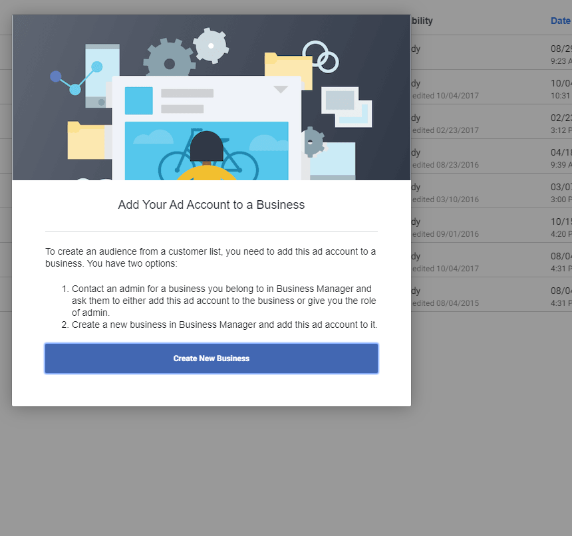The height and width of the screenshot is (536, 572).
Task: Click the 9:23 time in background table
Action: pyautogui.click(x=561, y=61)
